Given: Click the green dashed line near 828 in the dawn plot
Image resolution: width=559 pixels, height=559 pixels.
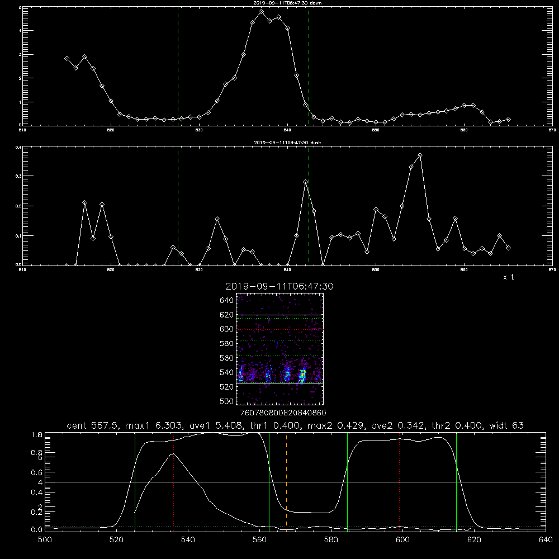Looking at the screenshot, I should click(x=178, y=66).
